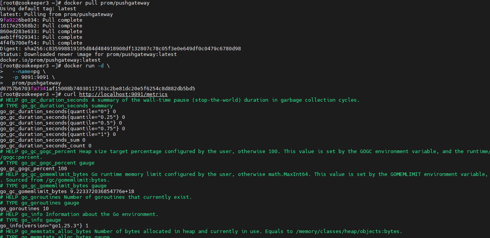Click the 'go_goroutines 10' metric line
490x238 pixels.
pyautogui.click(x=24, y=209)
